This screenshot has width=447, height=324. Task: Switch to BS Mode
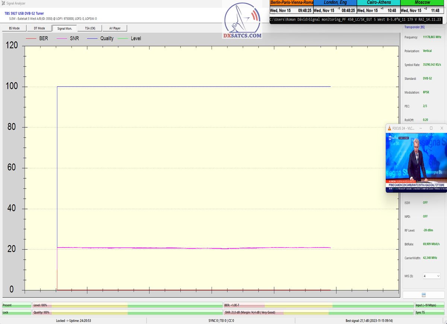(x=15, y=28)
